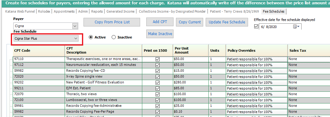Click the $35.00 amount cell
Viewport: 330px width, 117px height.
click(x=191, y=106)
